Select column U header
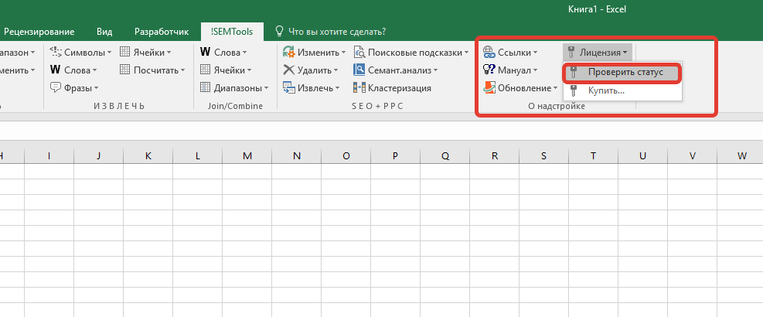This screenshot has width=763, height=317. [643, 156]
